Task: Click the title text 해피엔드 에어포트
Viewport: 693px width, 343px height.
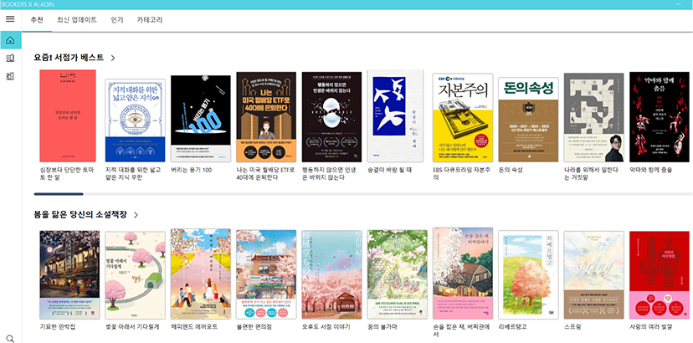Action: [x=193, y=327]
